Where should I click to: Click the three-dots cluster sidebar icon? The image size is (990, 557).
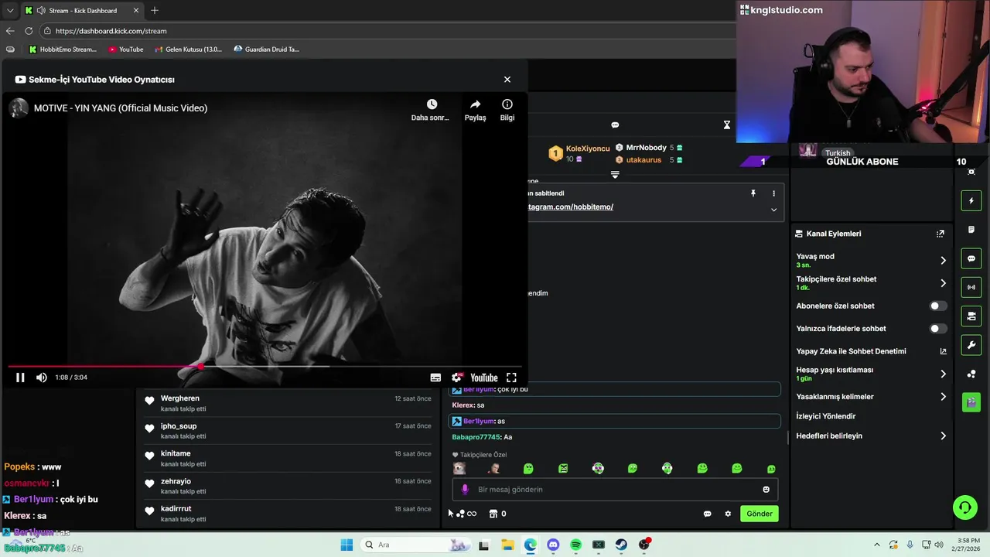(971, 374)
